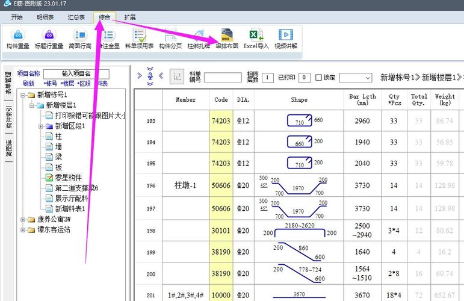Switch to the 开始 ribbon tab
Viewport: 464px width, 301px height.
coord(17,17)
